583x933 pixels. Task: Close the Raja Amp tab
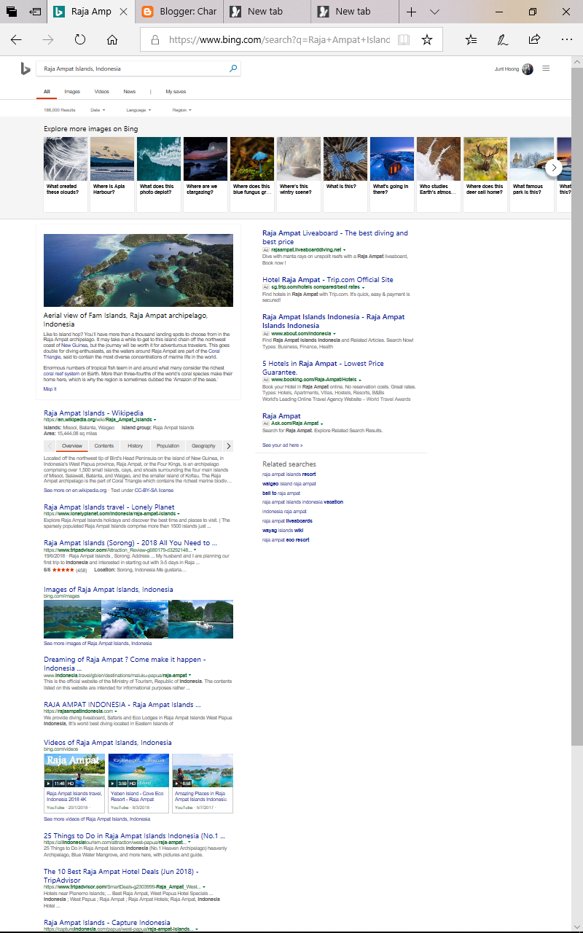(123, 12)
